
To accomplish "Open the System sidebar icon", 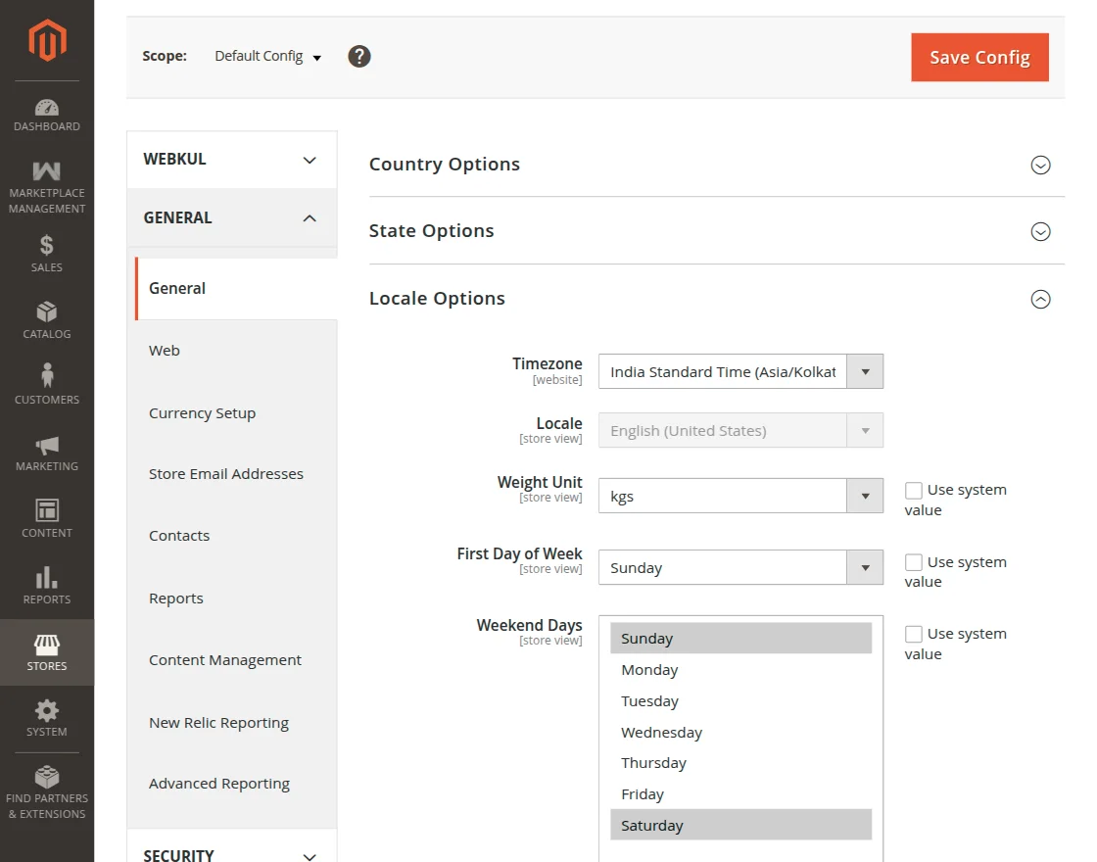I will coord(46,712).
